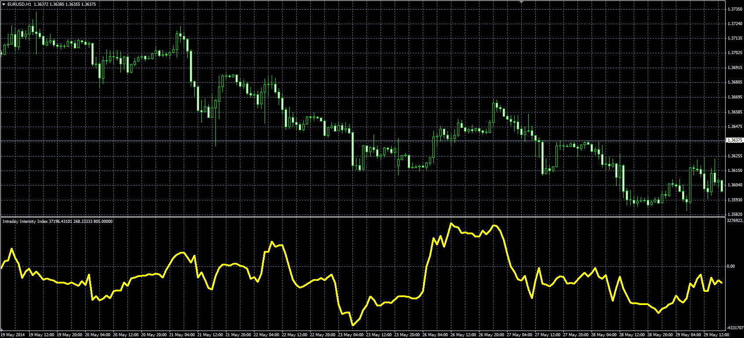This screenshot has width=744, height=338.
Task: Click the 20 May 20:00 time label
Action: click(x=154, y=335)
